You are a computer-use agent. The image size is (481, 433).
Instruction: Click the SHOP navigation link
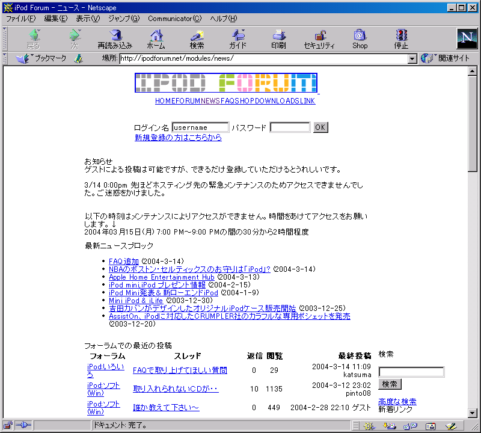click(245, 101)
